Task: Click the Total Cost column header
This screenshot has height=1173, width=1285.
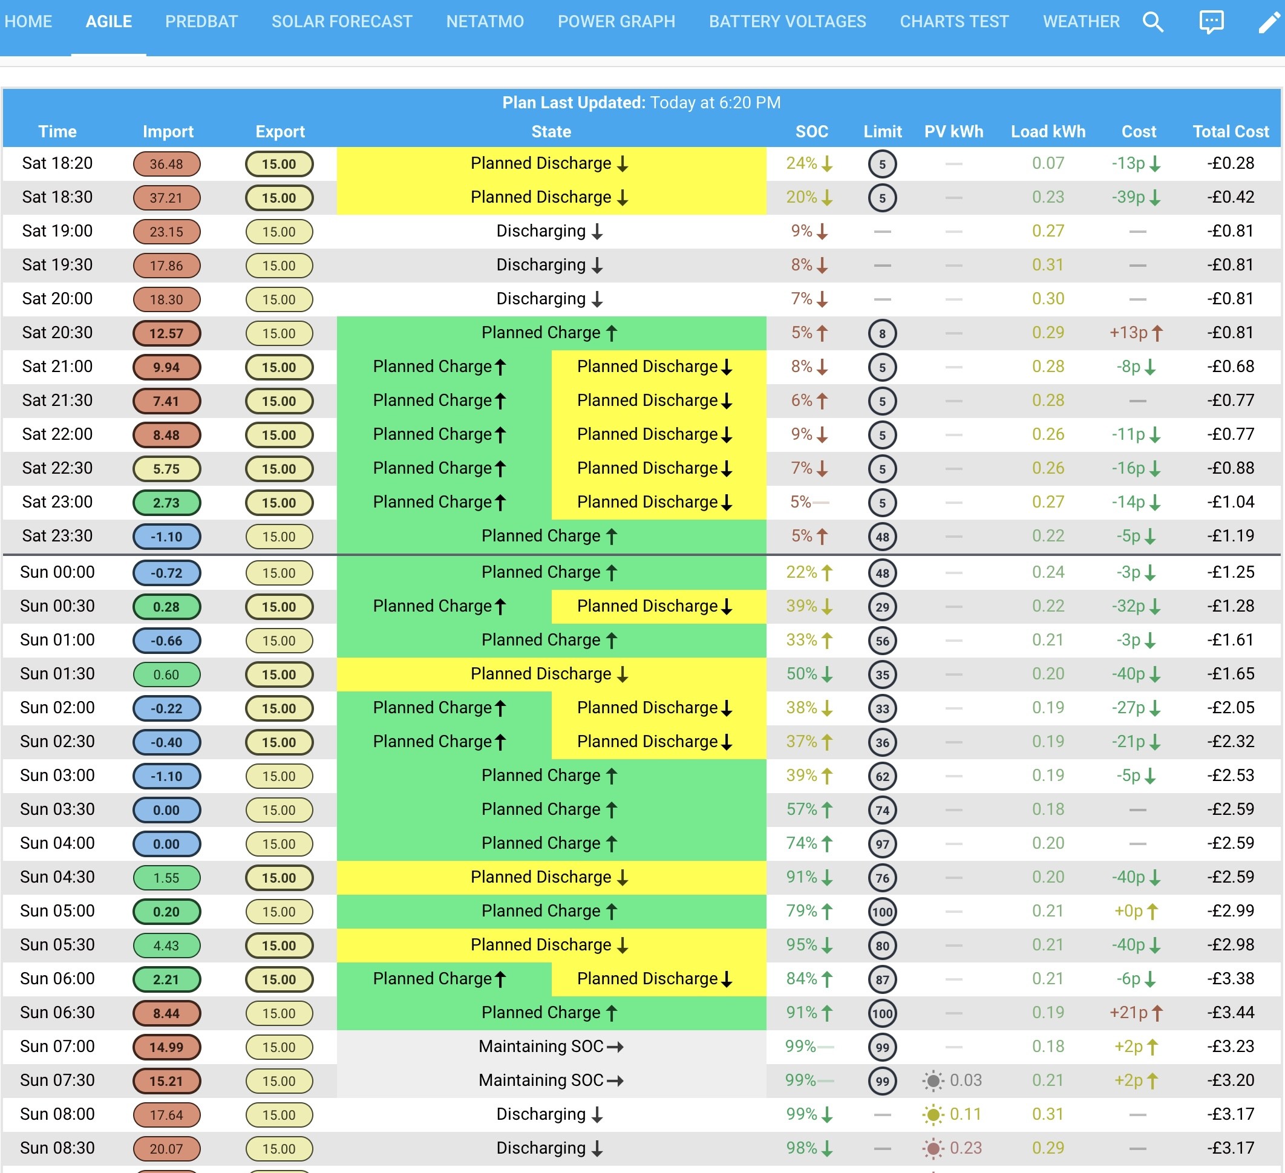Action: point(1230,131)
